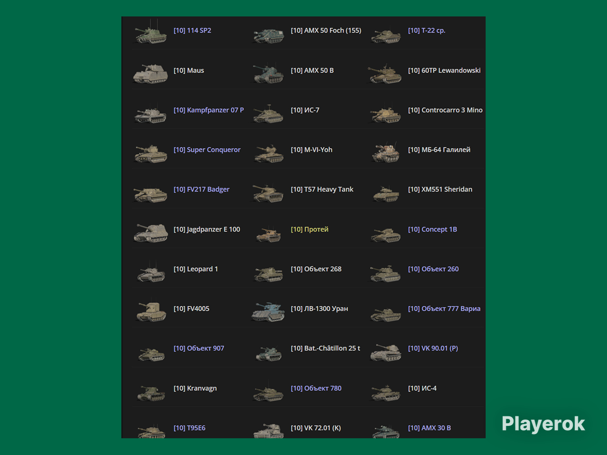Click the [10] Leopard 1 label
607x455 pixels.
click(x=196, y=269)
